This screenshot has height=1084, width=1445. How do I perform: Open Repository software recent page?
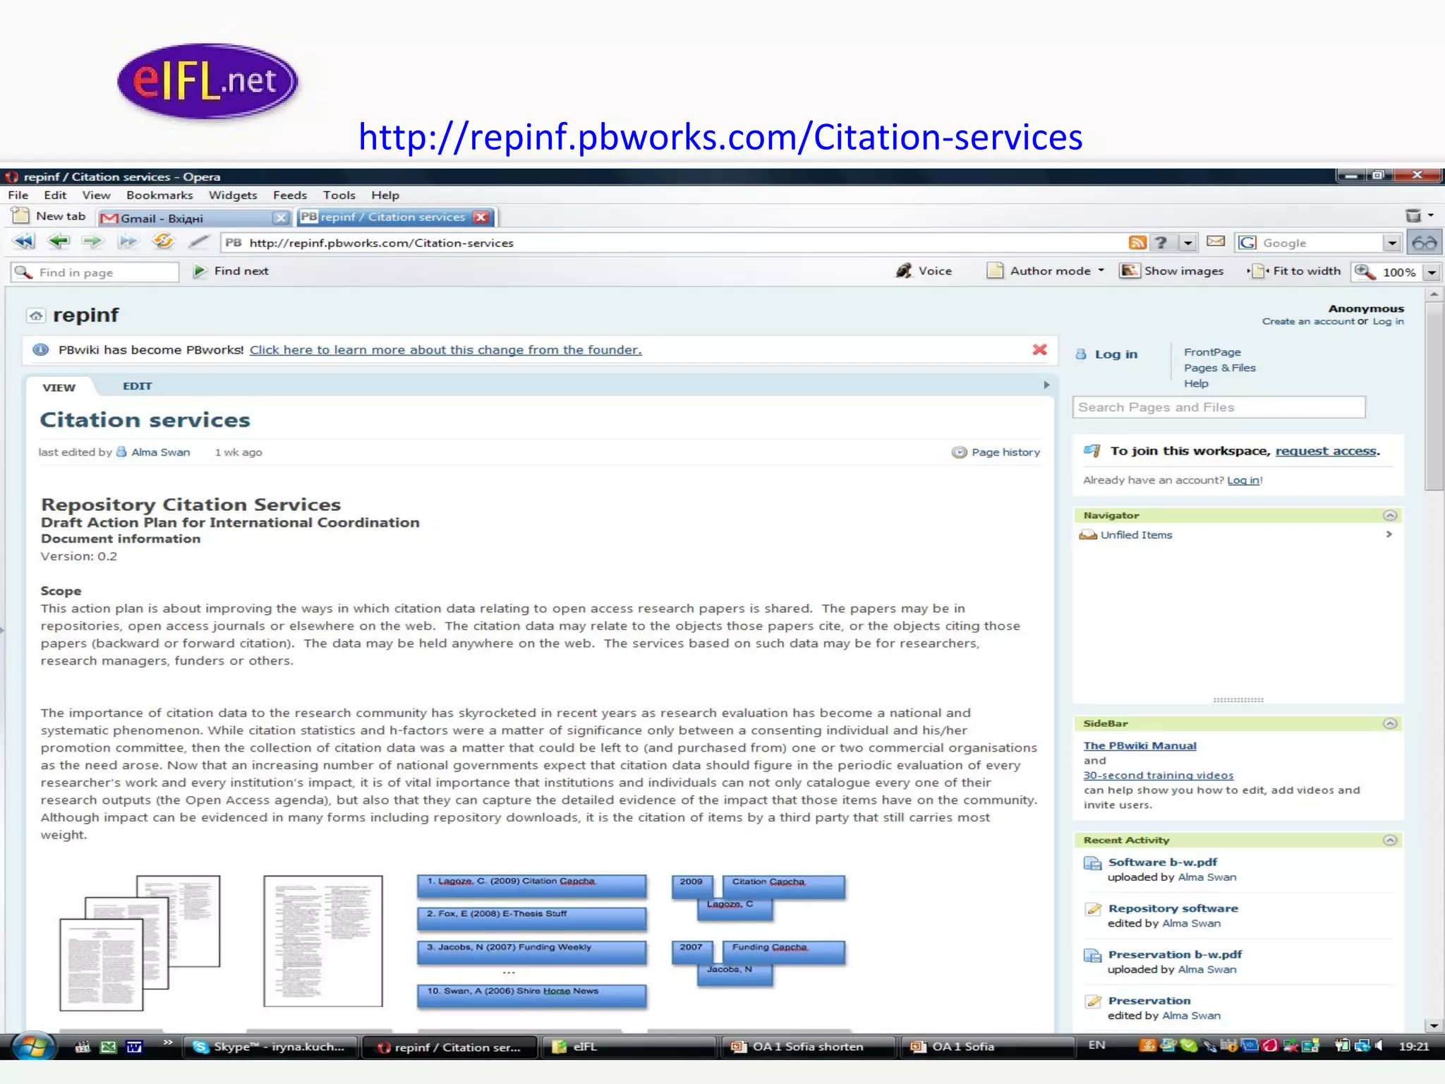point(1173,909)
